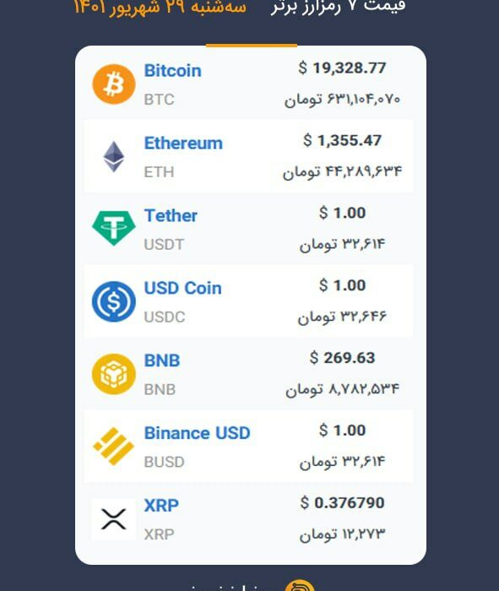This screenshot has width=499, height=591.
Task: Select the BTC ticker symbol label
Action: pos(159,100)
